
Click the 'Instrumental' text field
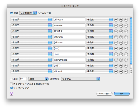pyautogui.click(x=69, y=60)
